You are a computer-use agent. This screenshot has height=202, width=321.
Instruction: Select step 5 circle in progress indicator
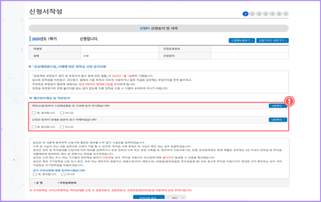pos(272,14)
